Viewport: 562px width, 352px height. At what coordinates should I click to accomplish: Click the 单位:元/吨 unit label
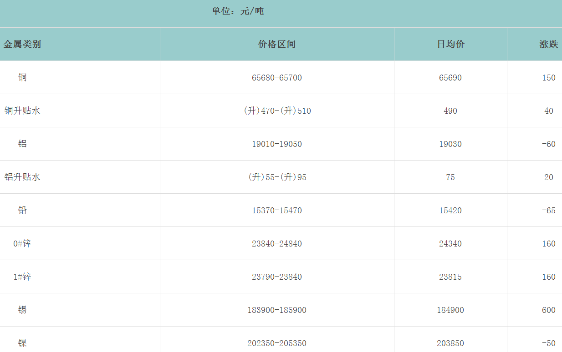[238, 11]
